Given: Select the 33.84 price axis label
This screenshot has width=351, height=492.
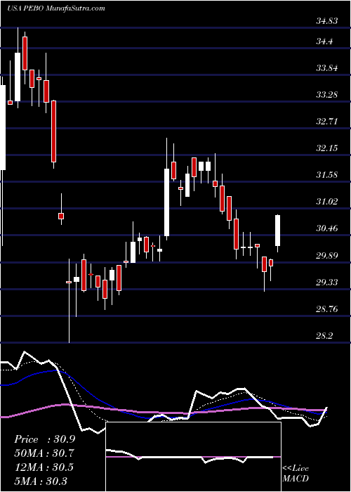Looking at the screenshot, I should (x=327, y=68).
